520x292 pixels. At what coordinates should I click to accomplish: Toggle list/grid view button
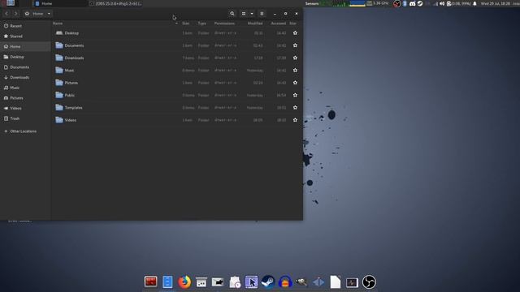pos(244,14)
